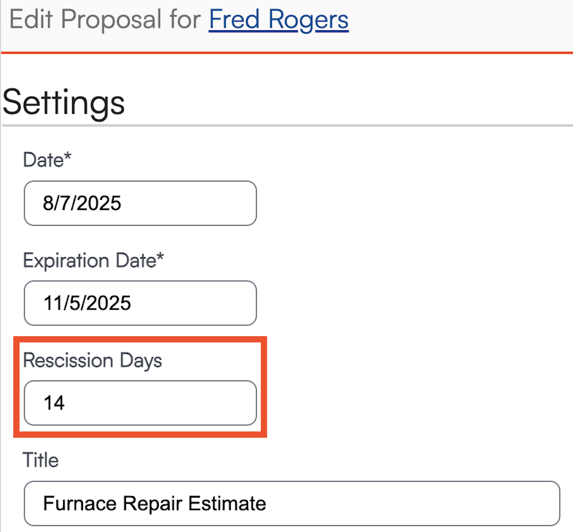Click the "Expiration Date*" field label
The height and width of the screenshot is (532, 573).
94,260
